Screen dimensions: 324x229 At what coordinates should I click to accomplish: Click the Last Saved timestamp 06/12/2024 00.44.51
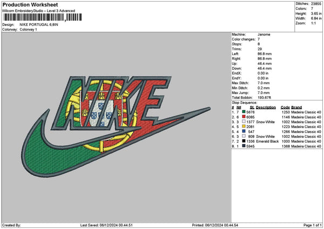116,225
